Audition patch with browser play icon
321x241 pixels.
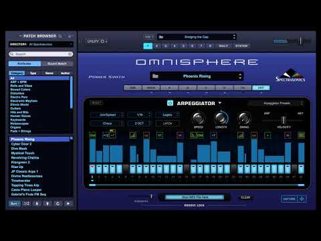pos(68,204)
